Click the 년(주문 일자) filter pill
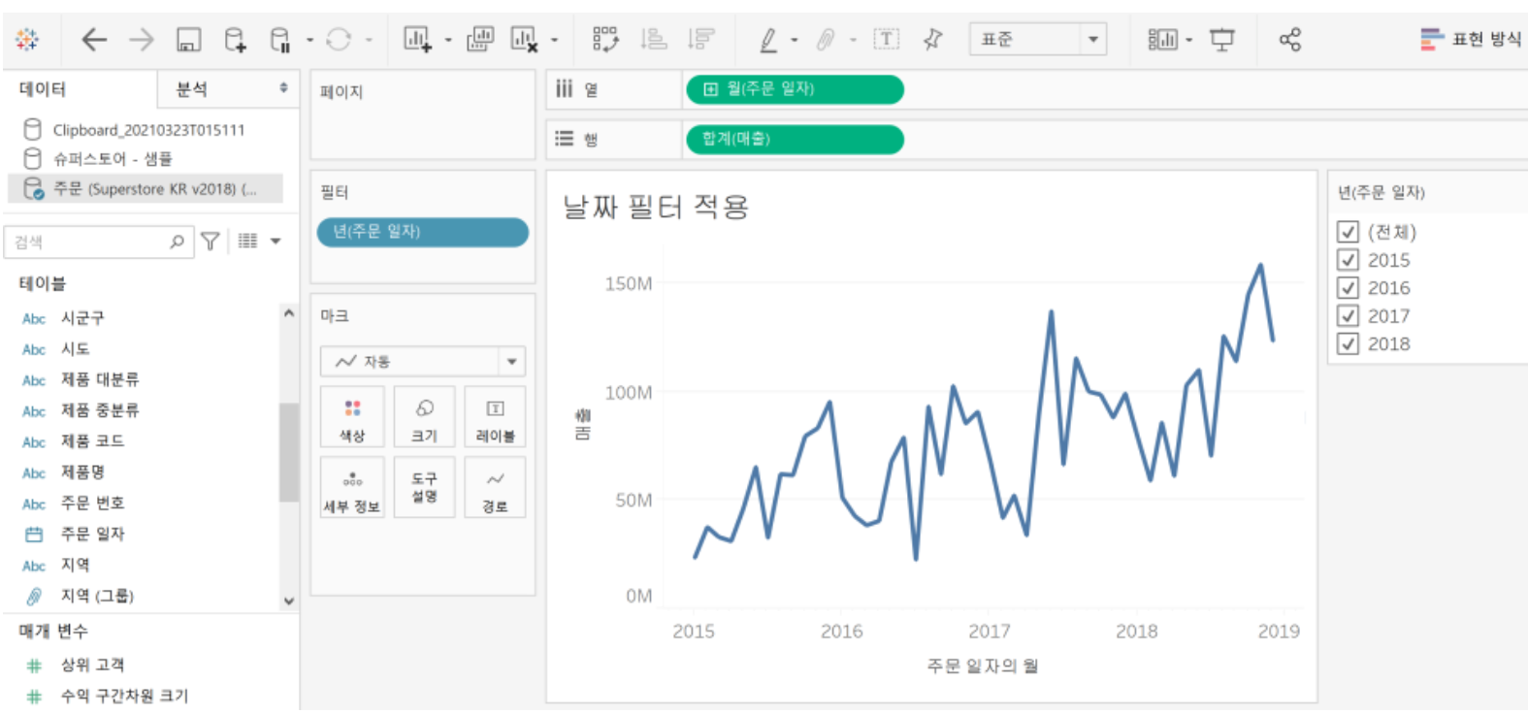 tap(423, 232)
